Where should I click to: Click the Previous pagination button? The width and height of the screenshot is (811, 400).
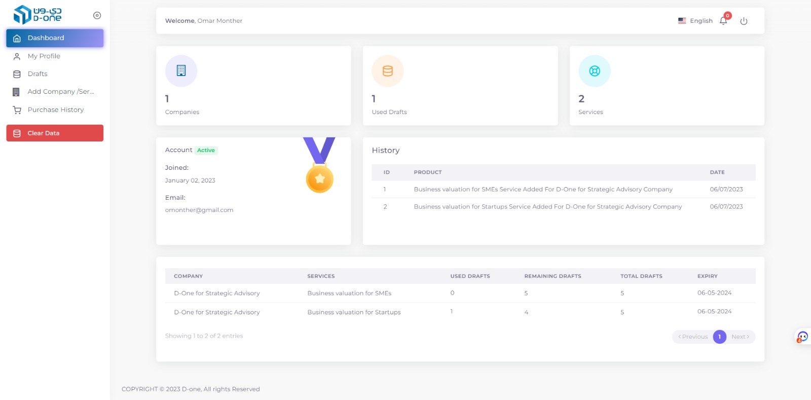(693, 337)
